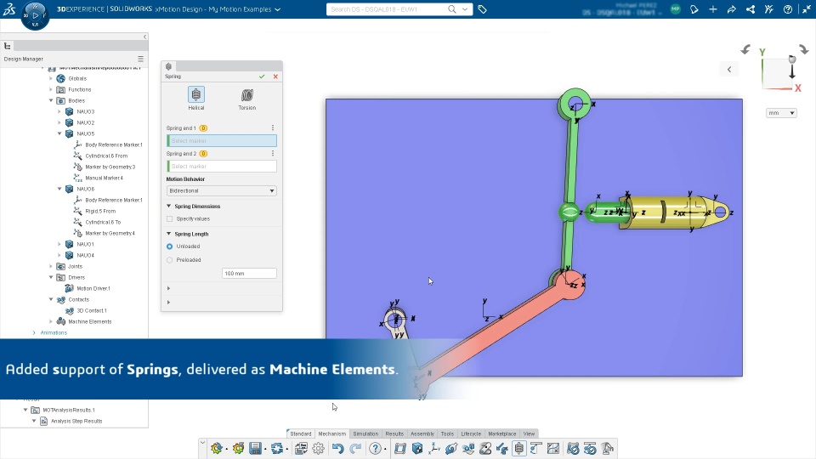Expand the Globals tree node
The height and width of the screenshot is (459, 816).
coord(51,78)
